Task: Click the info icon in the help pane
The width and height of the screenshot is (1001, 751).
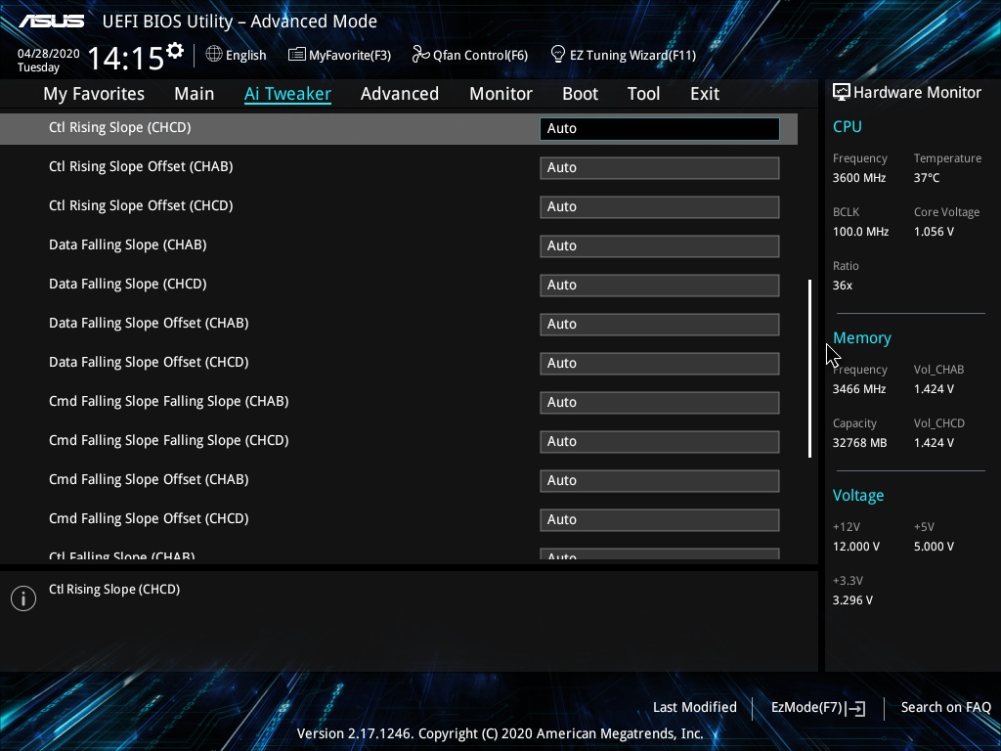Action: coord(23,598)
